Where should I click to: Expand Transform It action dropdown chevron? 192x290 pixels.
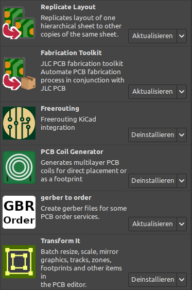pos(182,280)
